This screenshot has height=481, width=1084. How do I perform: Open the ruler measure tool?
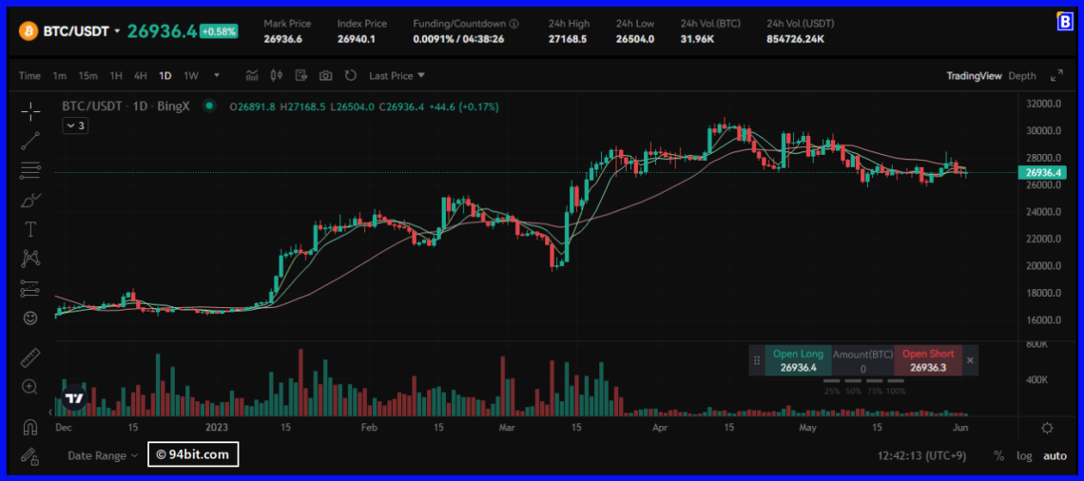pyautogui.click(x=30, y=357)
